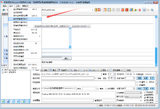Click the red X icon in top toolbar
The height and width of the screenshot is (109, 160).
click(x=140, y=10)
